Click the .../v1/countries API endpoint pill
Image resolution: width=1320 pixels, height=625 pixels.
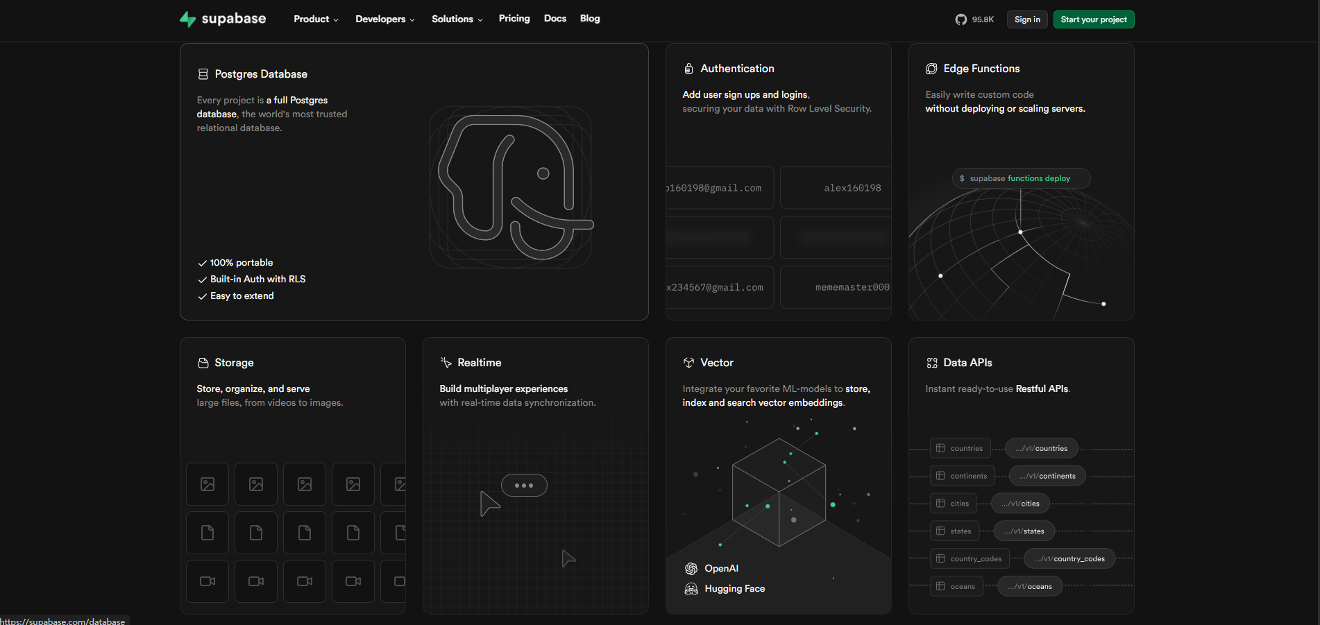tap(1041, 449)
